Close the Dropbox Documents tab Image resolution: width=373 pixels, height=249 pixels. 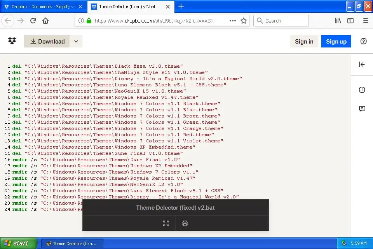(x=80, y=7)
